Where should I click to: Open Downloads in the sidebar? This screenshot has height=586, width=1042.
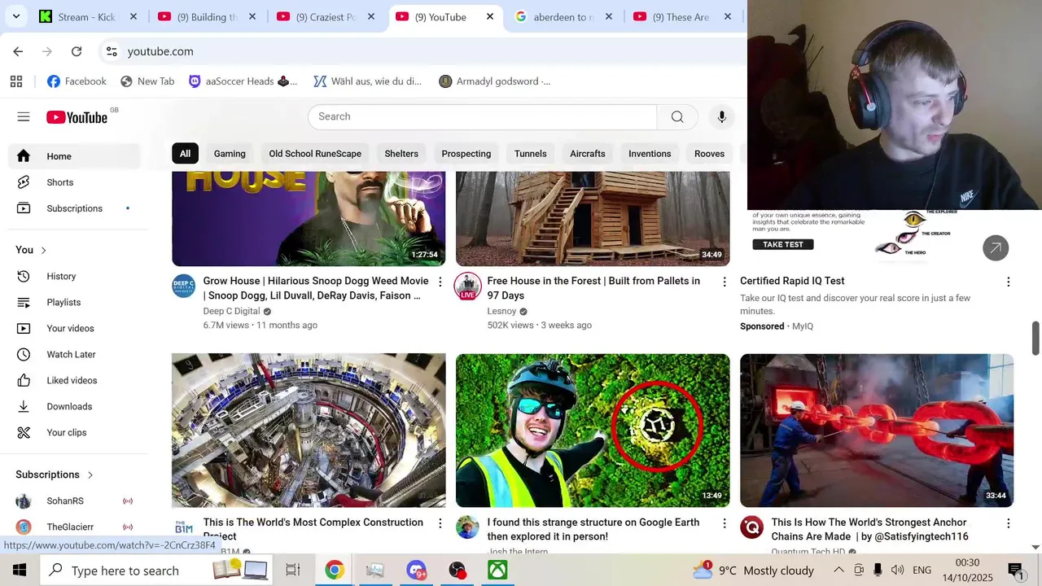pyautogui.click(x=75, y=407)
